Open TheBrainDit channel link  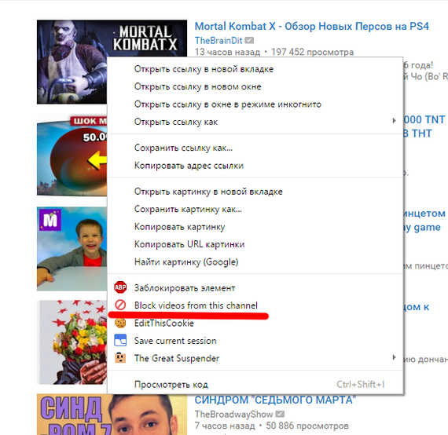(218, 41)
